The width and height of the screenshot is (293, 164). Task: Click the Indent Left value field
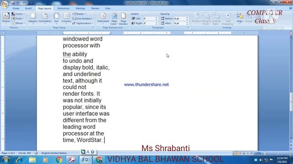[x=149, y=19]
